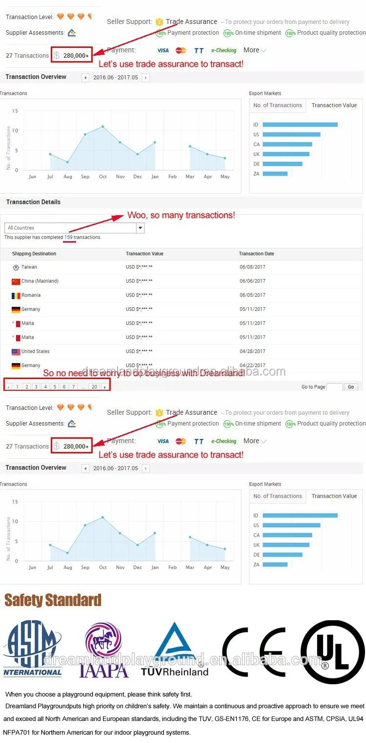The height and width of the screenshot is (743, 366).
Task: Select No. of Transactions tab above Transaction Details
Action: coord(278,105)
